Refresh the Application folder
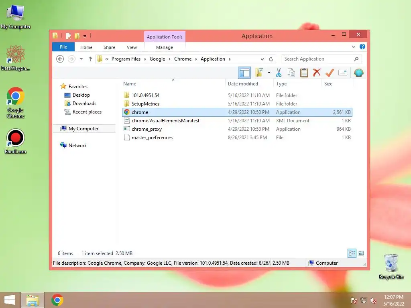The height and width of the screenshot is (308, 411). pyautogui.click(x=271, y=59)
